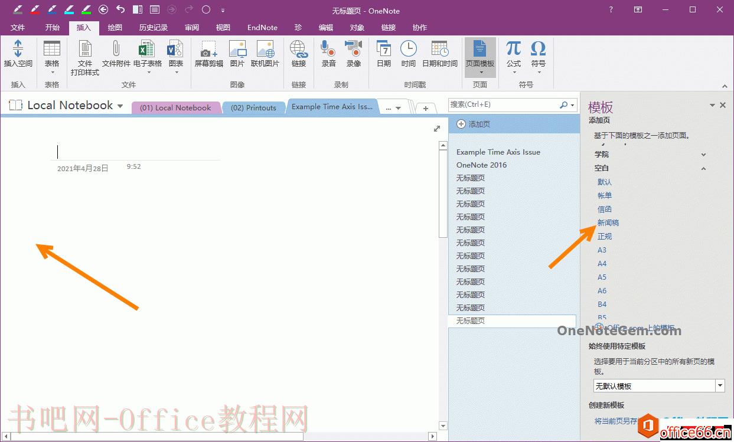
Task: Click the Page Templates button
Action: 480,57
